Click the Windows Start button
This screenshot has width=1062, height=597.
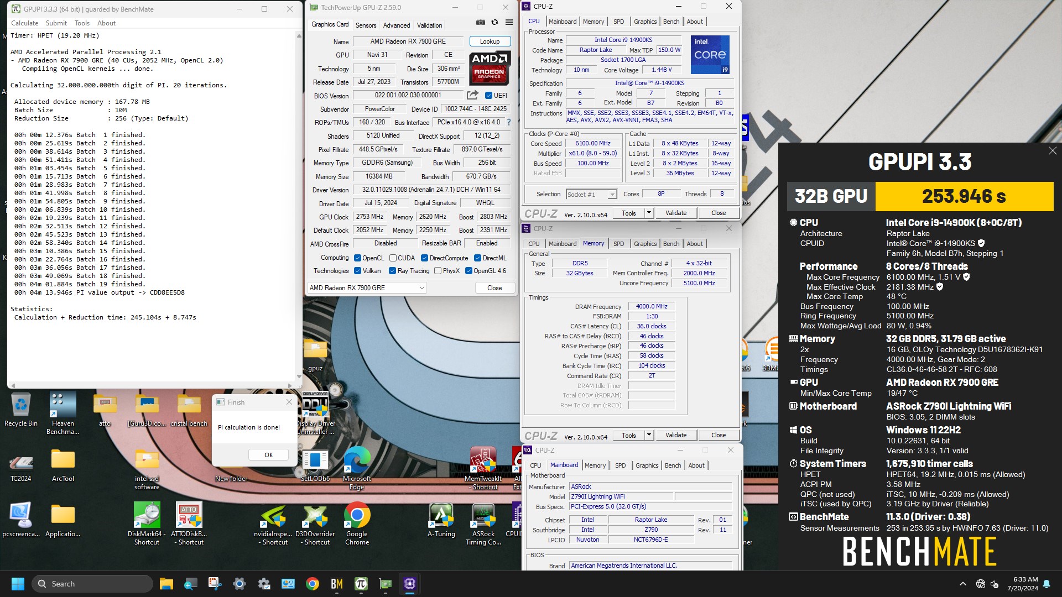18,584
